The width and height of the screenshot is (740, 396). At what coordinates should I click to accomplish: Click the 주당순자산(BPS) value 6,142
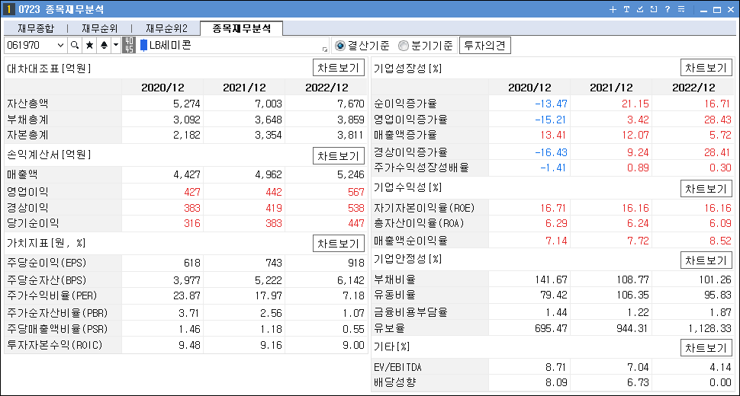351,281
